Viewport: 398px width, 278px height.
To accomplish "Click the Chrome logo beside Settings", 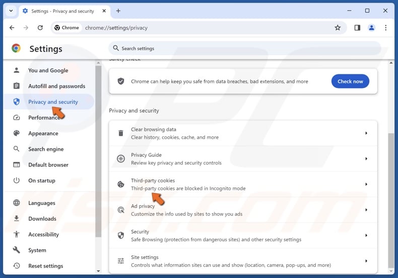I will [x=16, y=48].
